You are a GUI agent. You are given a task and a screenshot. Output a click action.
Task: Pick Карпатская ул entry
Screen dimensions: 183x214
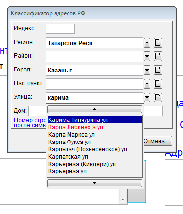pyautogui.click(x=95, y=157)
